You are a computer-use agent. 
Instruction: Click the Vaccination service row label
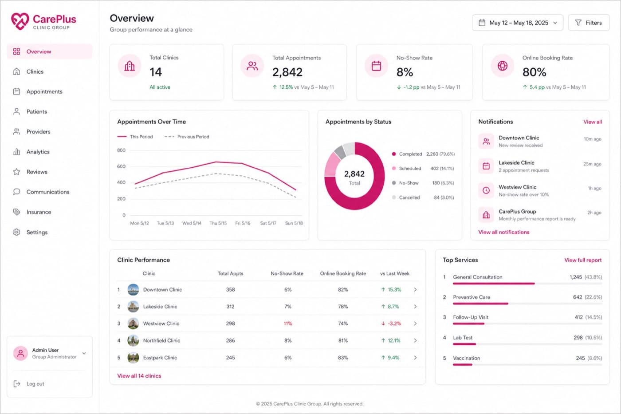click(x=467, y=358)
